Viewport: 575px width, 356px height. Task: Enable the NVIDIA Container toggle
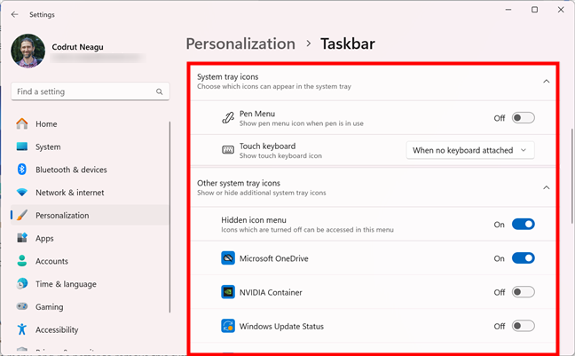pos(523,292)
